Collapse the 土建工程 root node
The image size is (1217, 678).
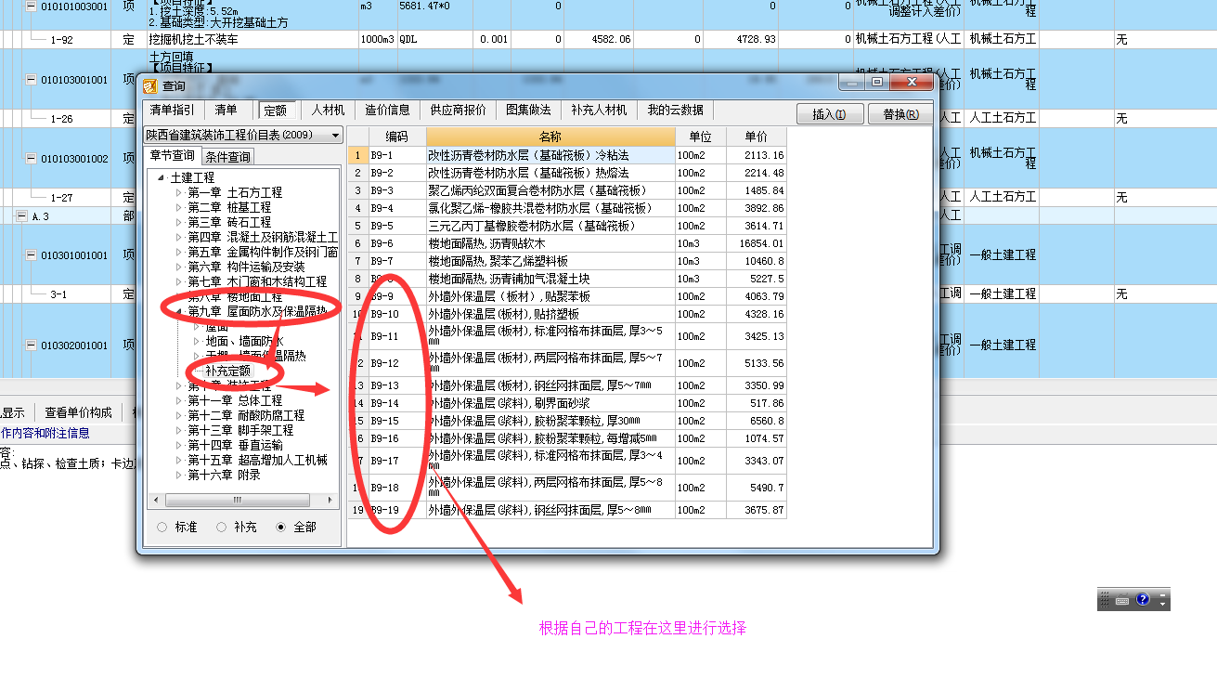click(x=162, y=177)
